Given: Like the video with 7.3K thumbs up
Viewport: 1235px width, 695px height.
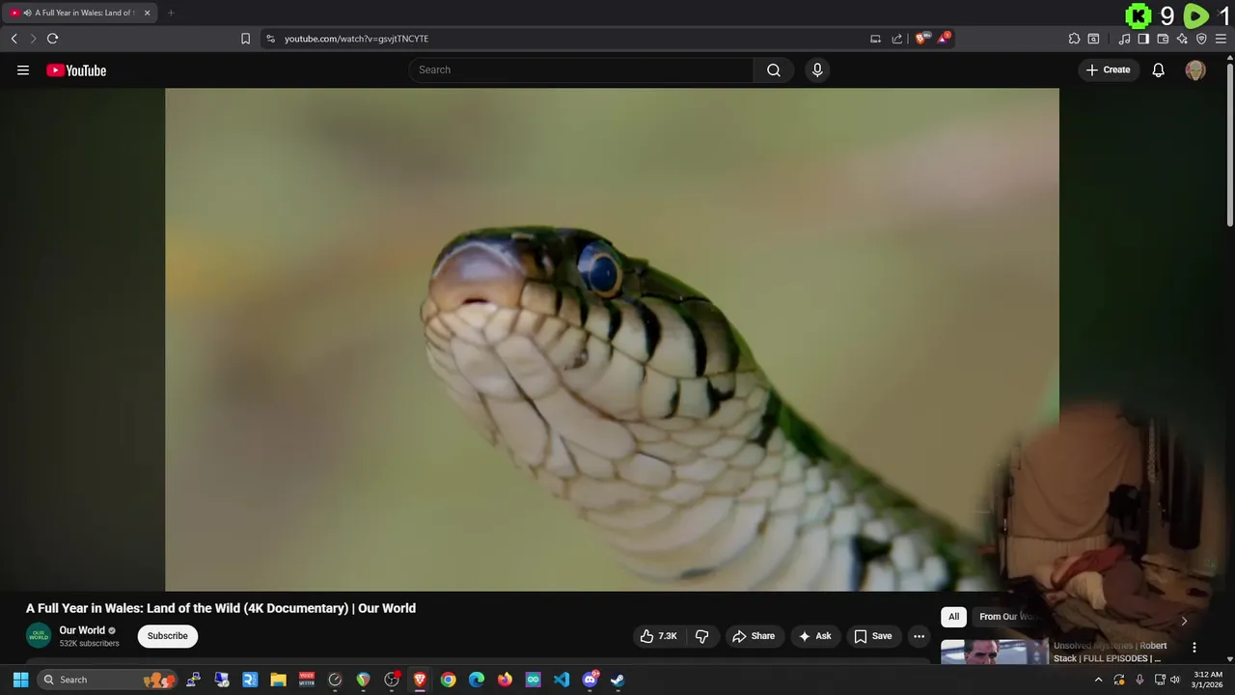Looking at the screenshot, I should point(658,636).
